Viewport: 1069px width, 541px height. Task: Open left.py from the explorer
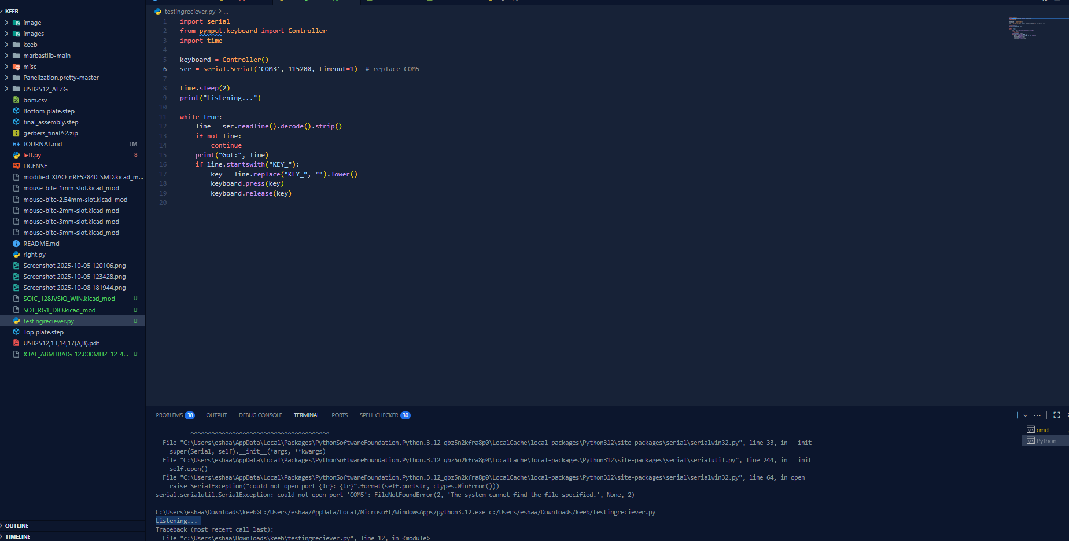[x=32, y=155]
